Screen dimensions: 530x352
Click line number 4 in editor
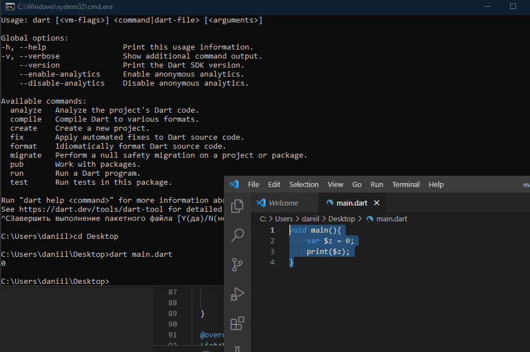(272, 262)
